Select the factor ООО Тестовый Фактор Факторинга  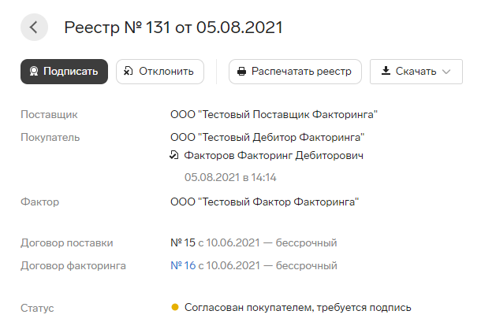click(x=265, y=202)
